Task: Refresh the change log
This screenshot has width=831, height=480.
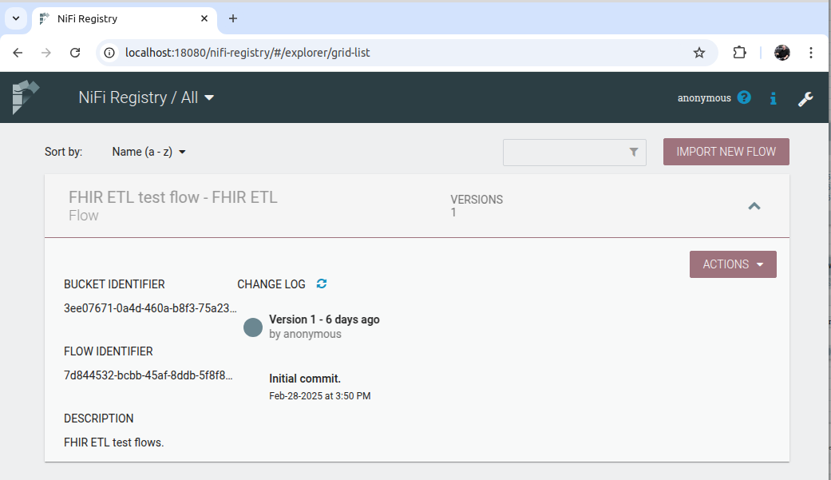Action: pyautogui.click(x=322, y=284)
